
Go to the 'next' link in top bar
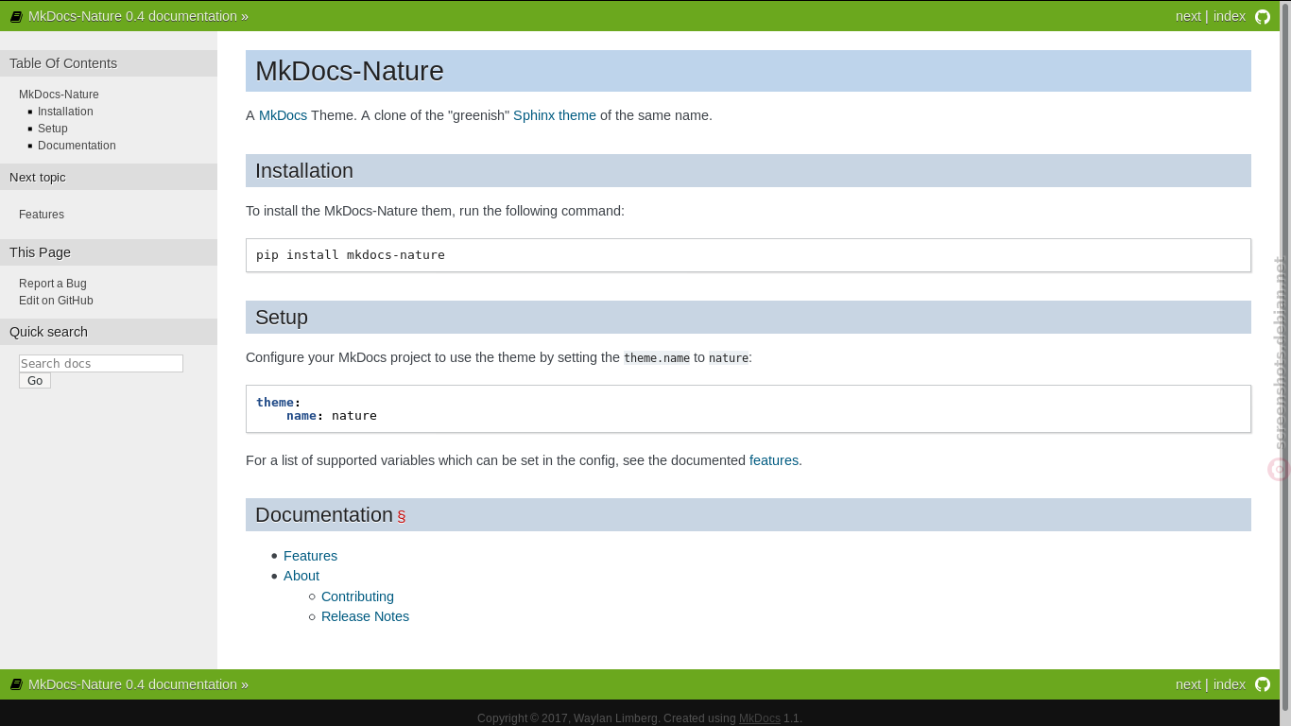(x=1188, y=16)
